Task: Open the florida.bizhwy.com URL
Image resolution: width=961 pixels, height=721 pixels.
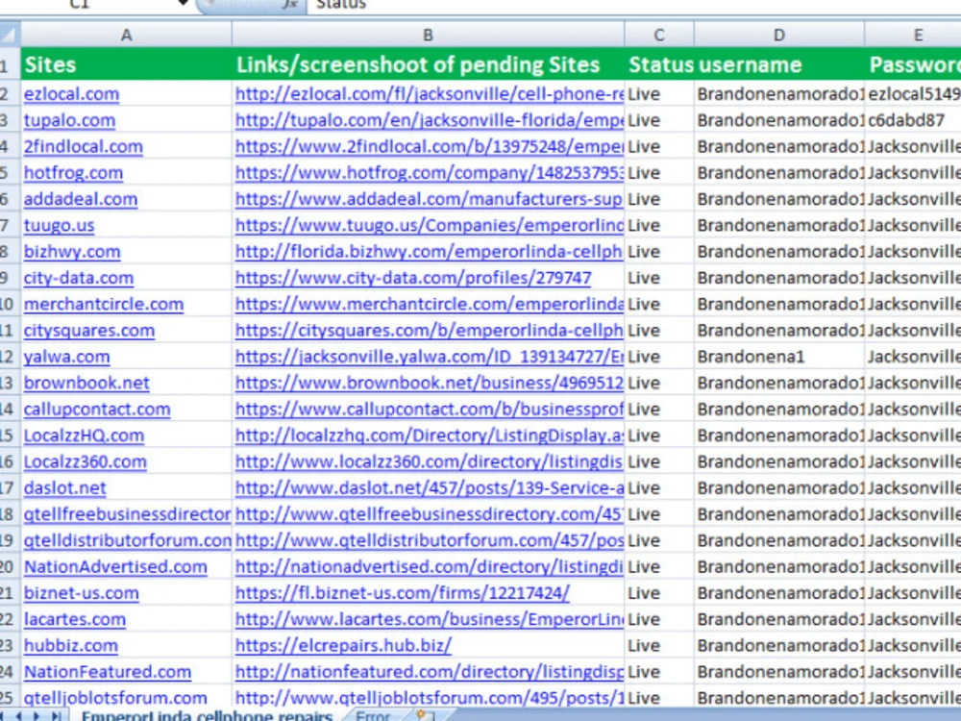Action: pyautogui.click(x=429, y=252)
